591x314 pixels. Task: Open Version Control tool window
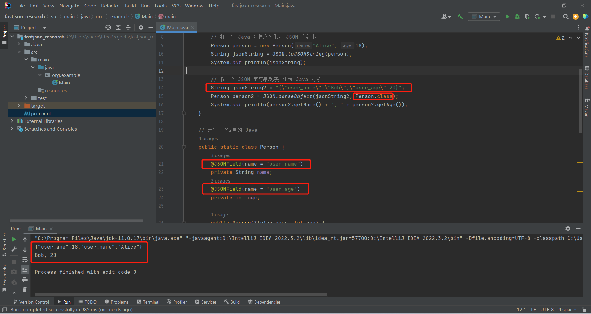[31, 302]
